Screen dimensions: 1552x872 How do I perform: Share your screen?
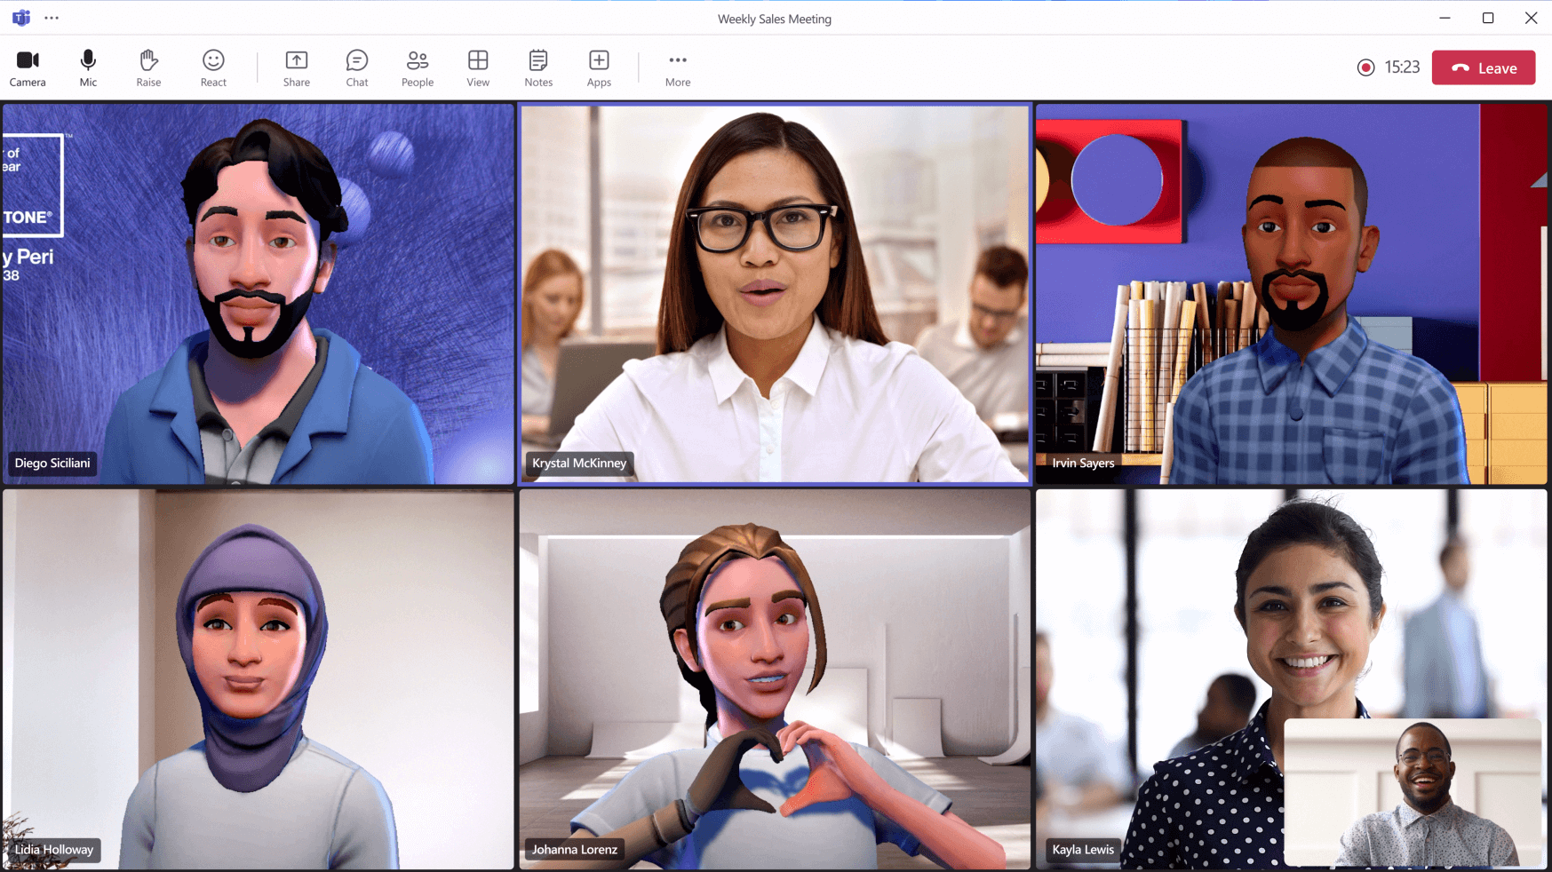[296, 67]
